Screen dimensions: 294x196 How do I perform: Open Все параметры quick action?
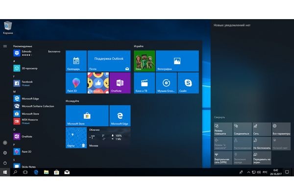tap(281, 129)
